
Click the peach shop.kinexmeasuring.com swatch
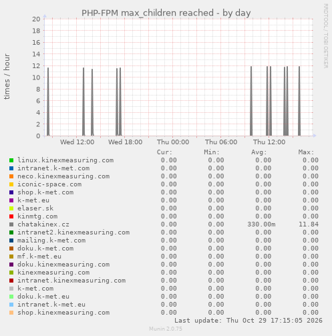11,313
